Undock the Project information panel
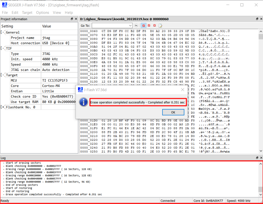This screenshot has width=263, height=204. 72,19
